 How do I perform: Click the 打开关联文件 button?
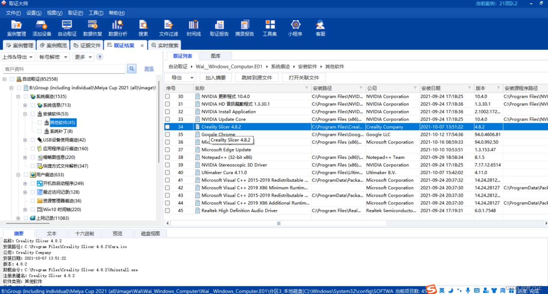click(x=304, y=78)
